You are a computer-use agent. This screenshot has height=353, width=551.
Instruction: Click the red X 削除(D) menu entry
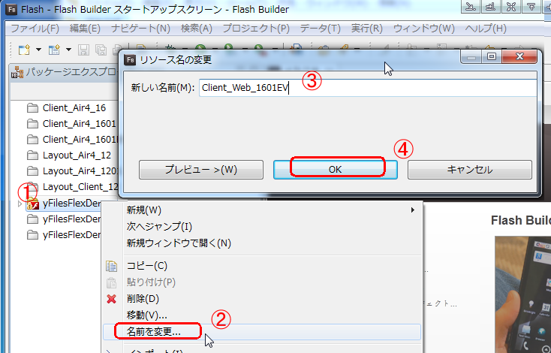coord(262,299)
